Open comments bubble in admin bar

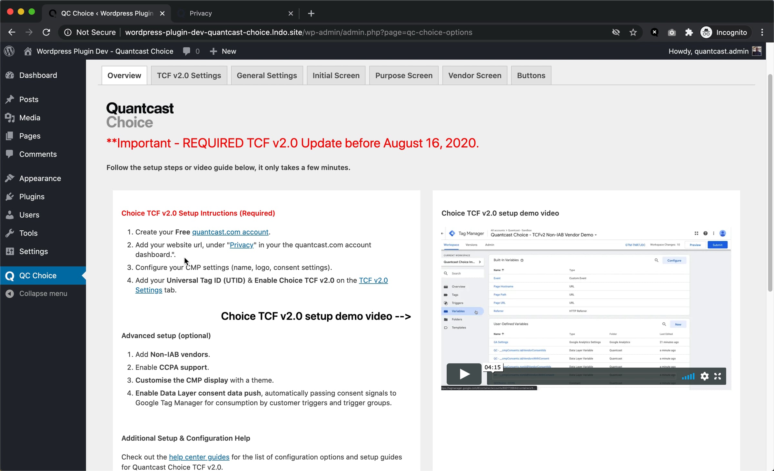(x=191, y=51)
